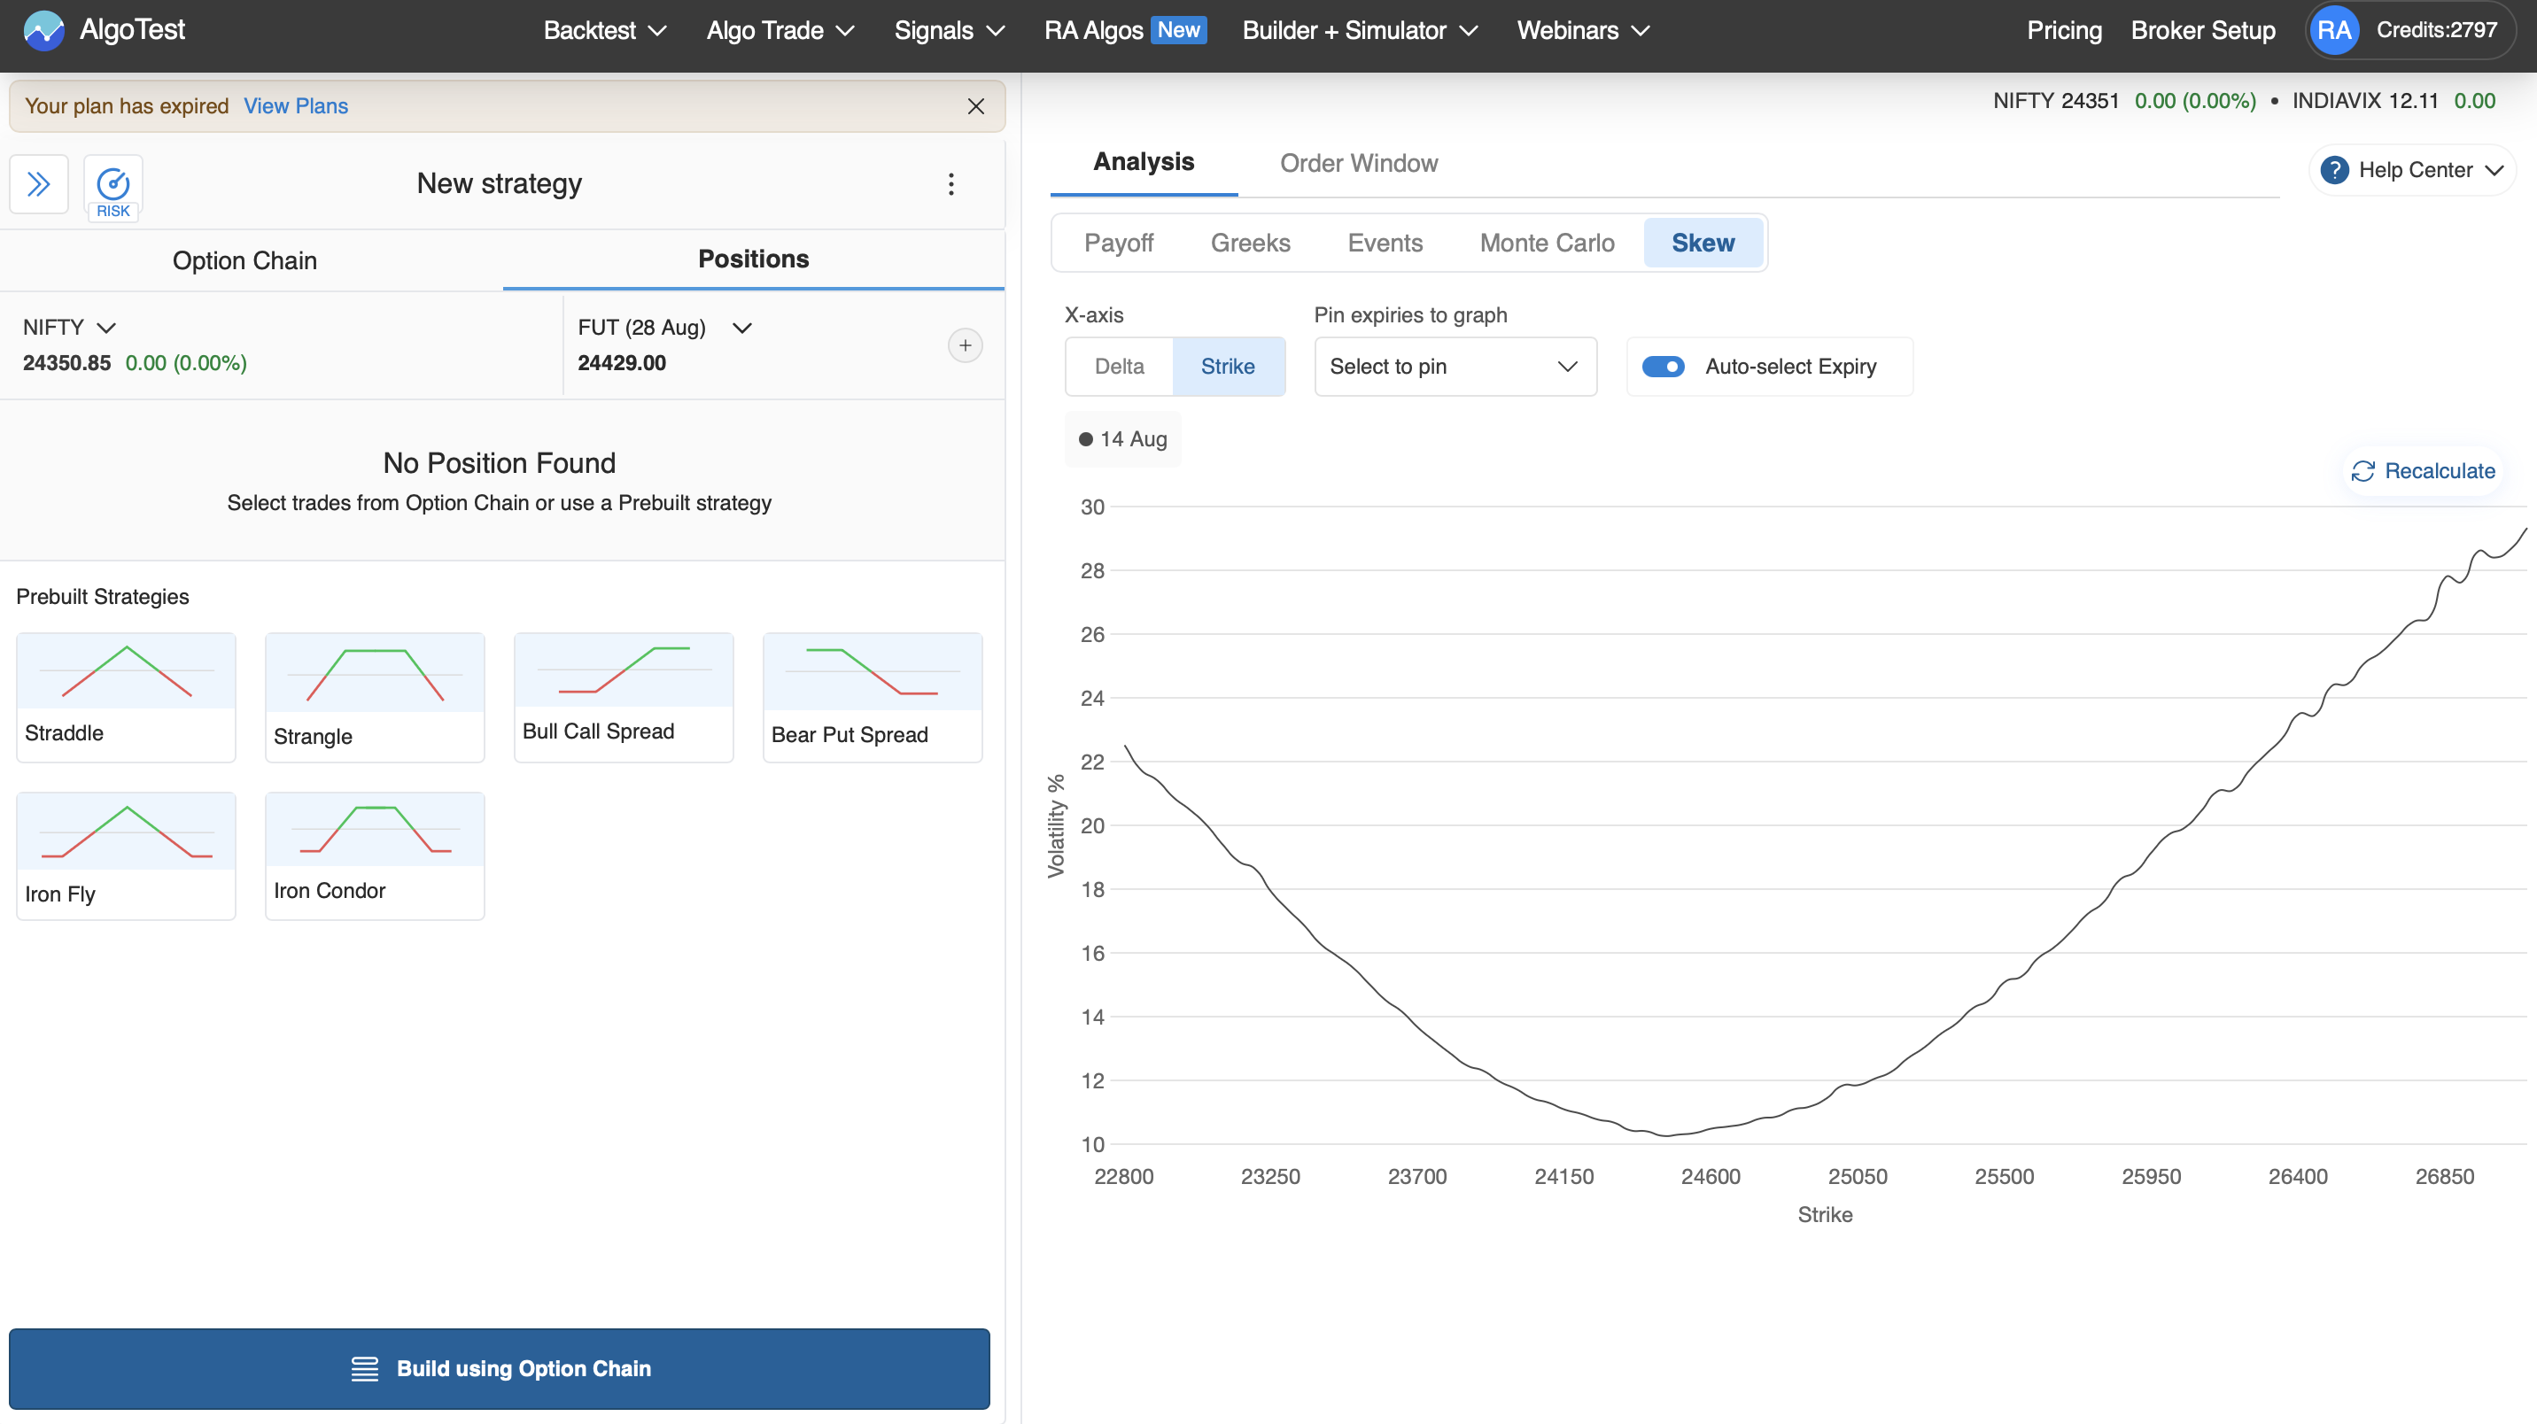
Task: Switch to the Option Chain tab
Action: 244,260
